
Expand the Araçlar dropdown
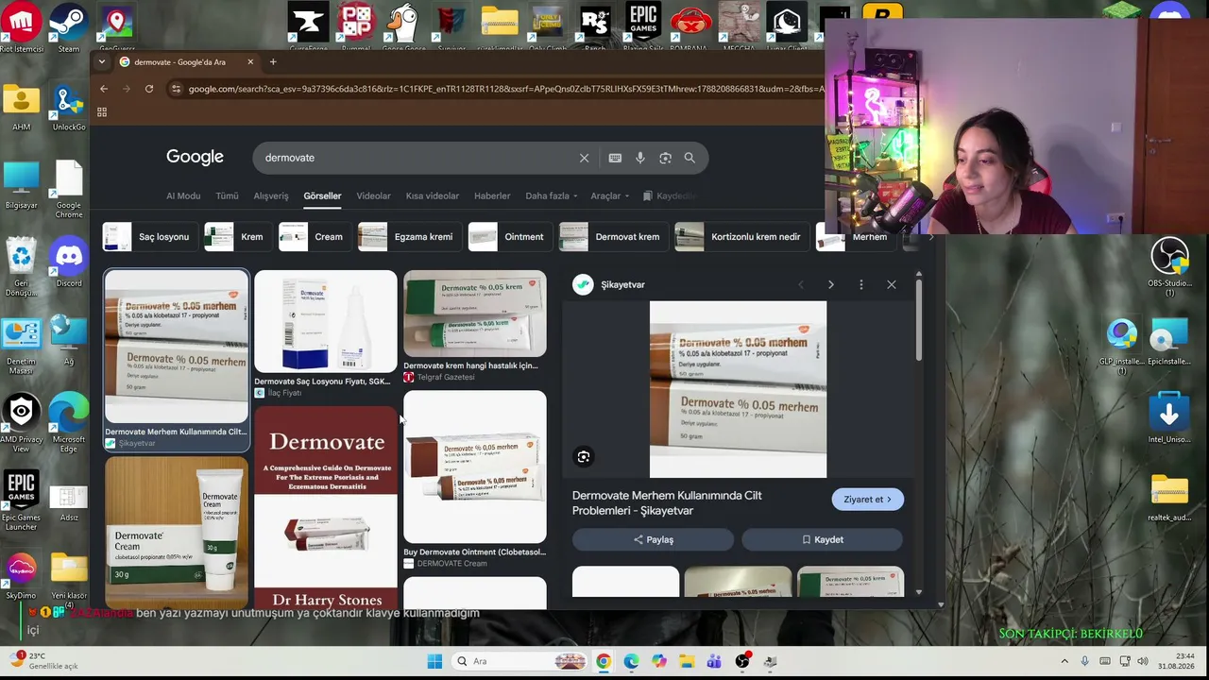[x=610, y=195]
